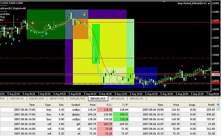Select the active GBPUSD,M15 chart tab

pos(98,98)
